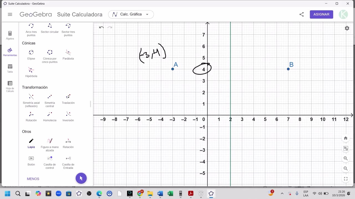
Task: Open Microsoft Edge from the taskbar
Action: [x=99, y=193]
